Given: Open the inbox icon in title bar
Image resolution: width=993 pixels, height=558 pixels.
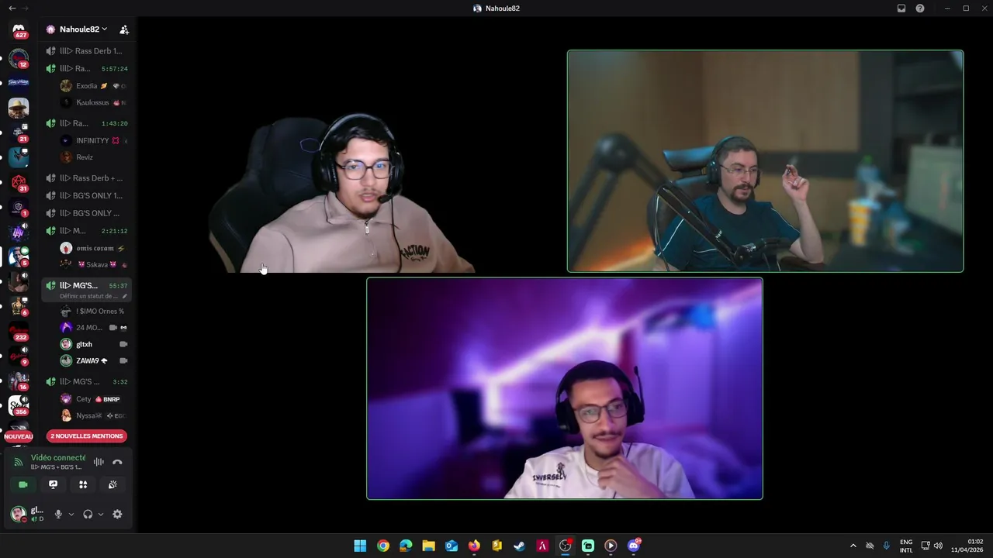Looking at the screenshot, I should (901, 9).
